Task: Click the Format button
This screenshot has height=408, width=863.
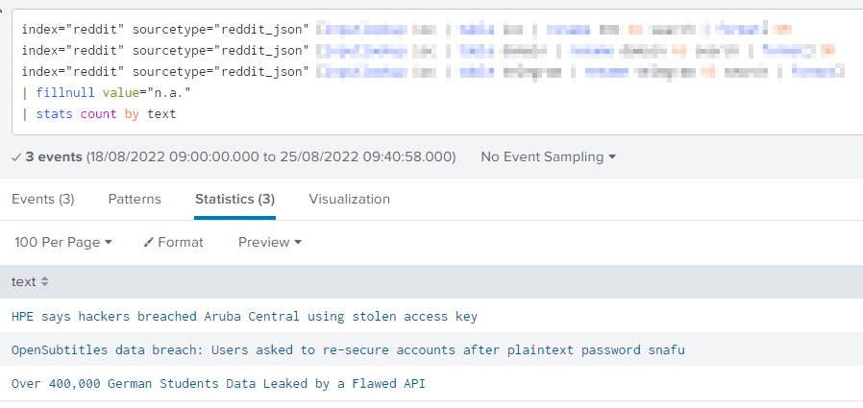Action: pyautogui.click(x=173, y=243)
